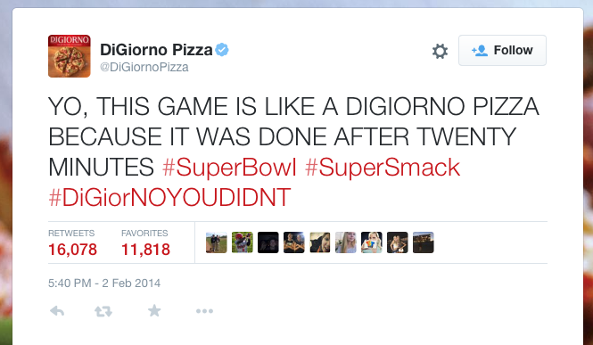
Task: Open the #SuperSmack hashtag
Action: coord(383,168)
